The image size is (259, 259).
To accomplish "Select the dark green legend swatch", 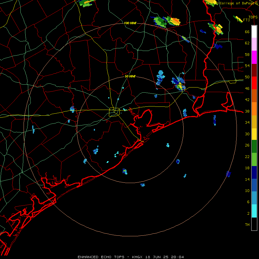I will click(x=254, y=146).
